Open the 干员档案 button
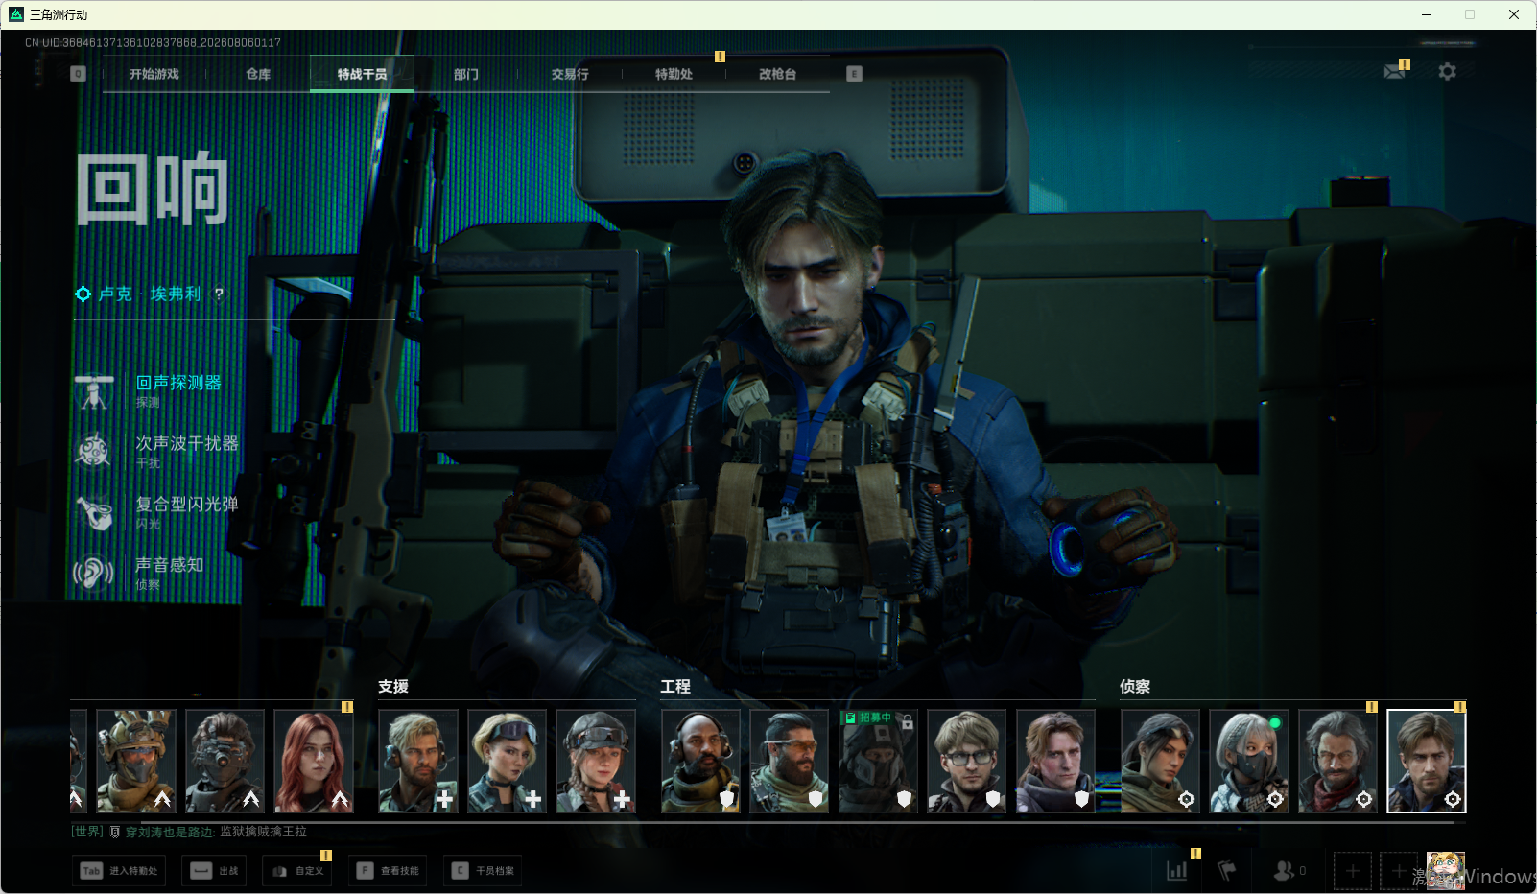The width and height of the screenshot is (1537, 894). pos(483,871)
